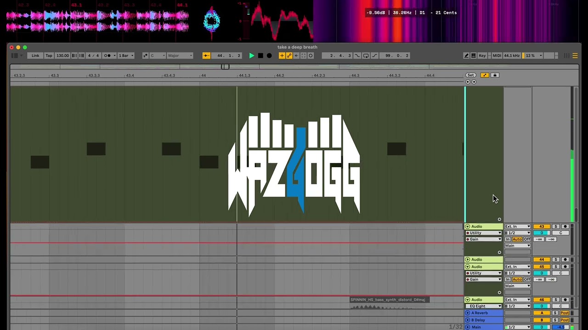The image size is (588, 330).
Task: Jump to next locator arrow
Action: pos(474,82)
